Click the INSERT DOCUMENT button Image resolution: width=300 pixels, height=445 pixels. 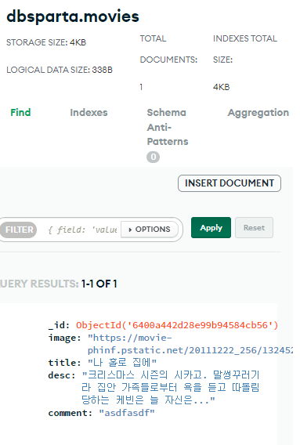coord(230,183)
